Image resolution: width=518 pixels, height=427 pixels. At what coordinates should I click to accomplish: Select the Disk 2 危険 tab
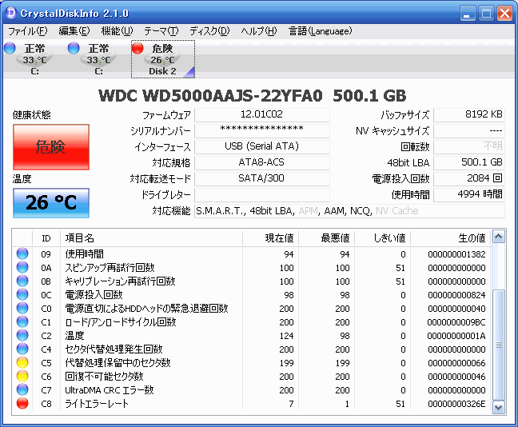(163, 59)
